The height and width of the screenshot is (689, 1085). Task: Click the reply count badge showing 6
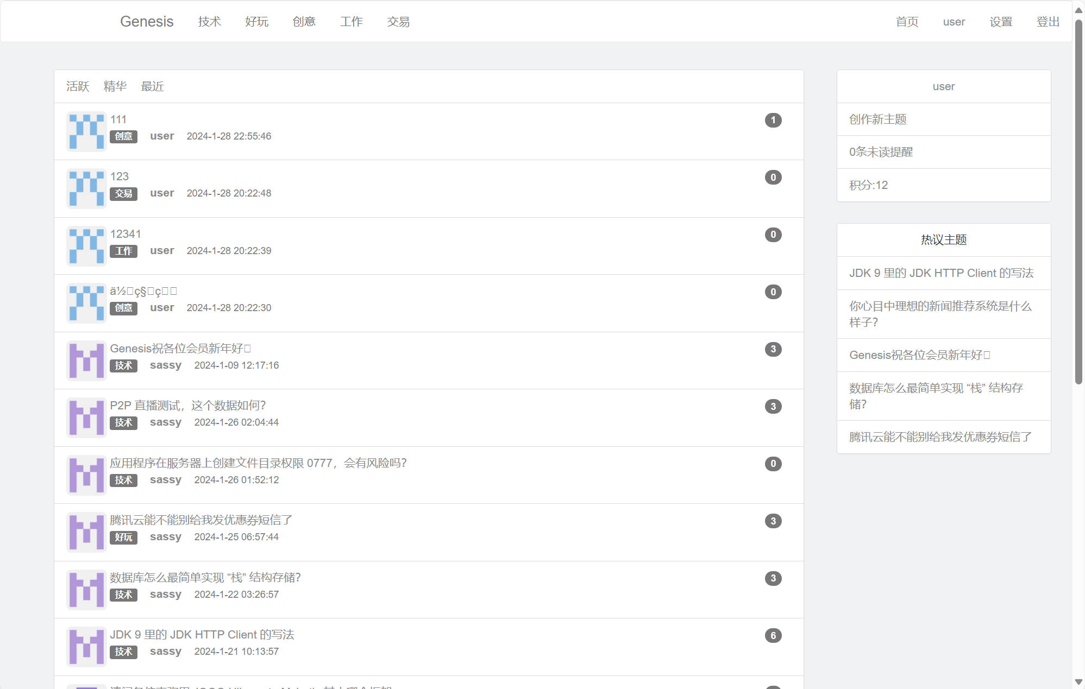773,635
